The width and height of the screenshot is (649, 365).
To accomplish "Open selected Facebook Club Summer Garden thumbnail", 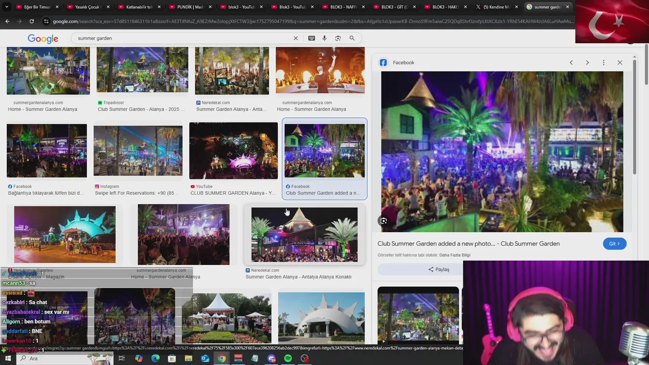I will pos(324,151).
